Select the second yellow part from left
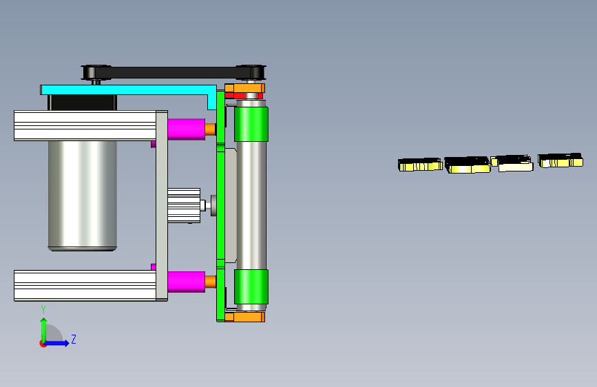This screenshot has width=597, height=387. click(467, 165)
